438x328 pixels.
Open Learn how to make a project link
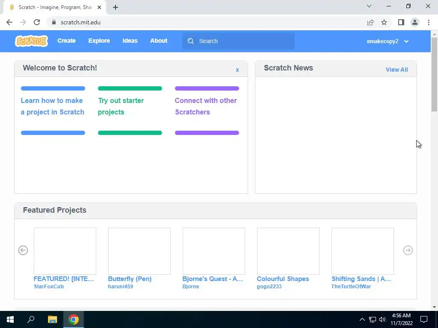[53, 106]
